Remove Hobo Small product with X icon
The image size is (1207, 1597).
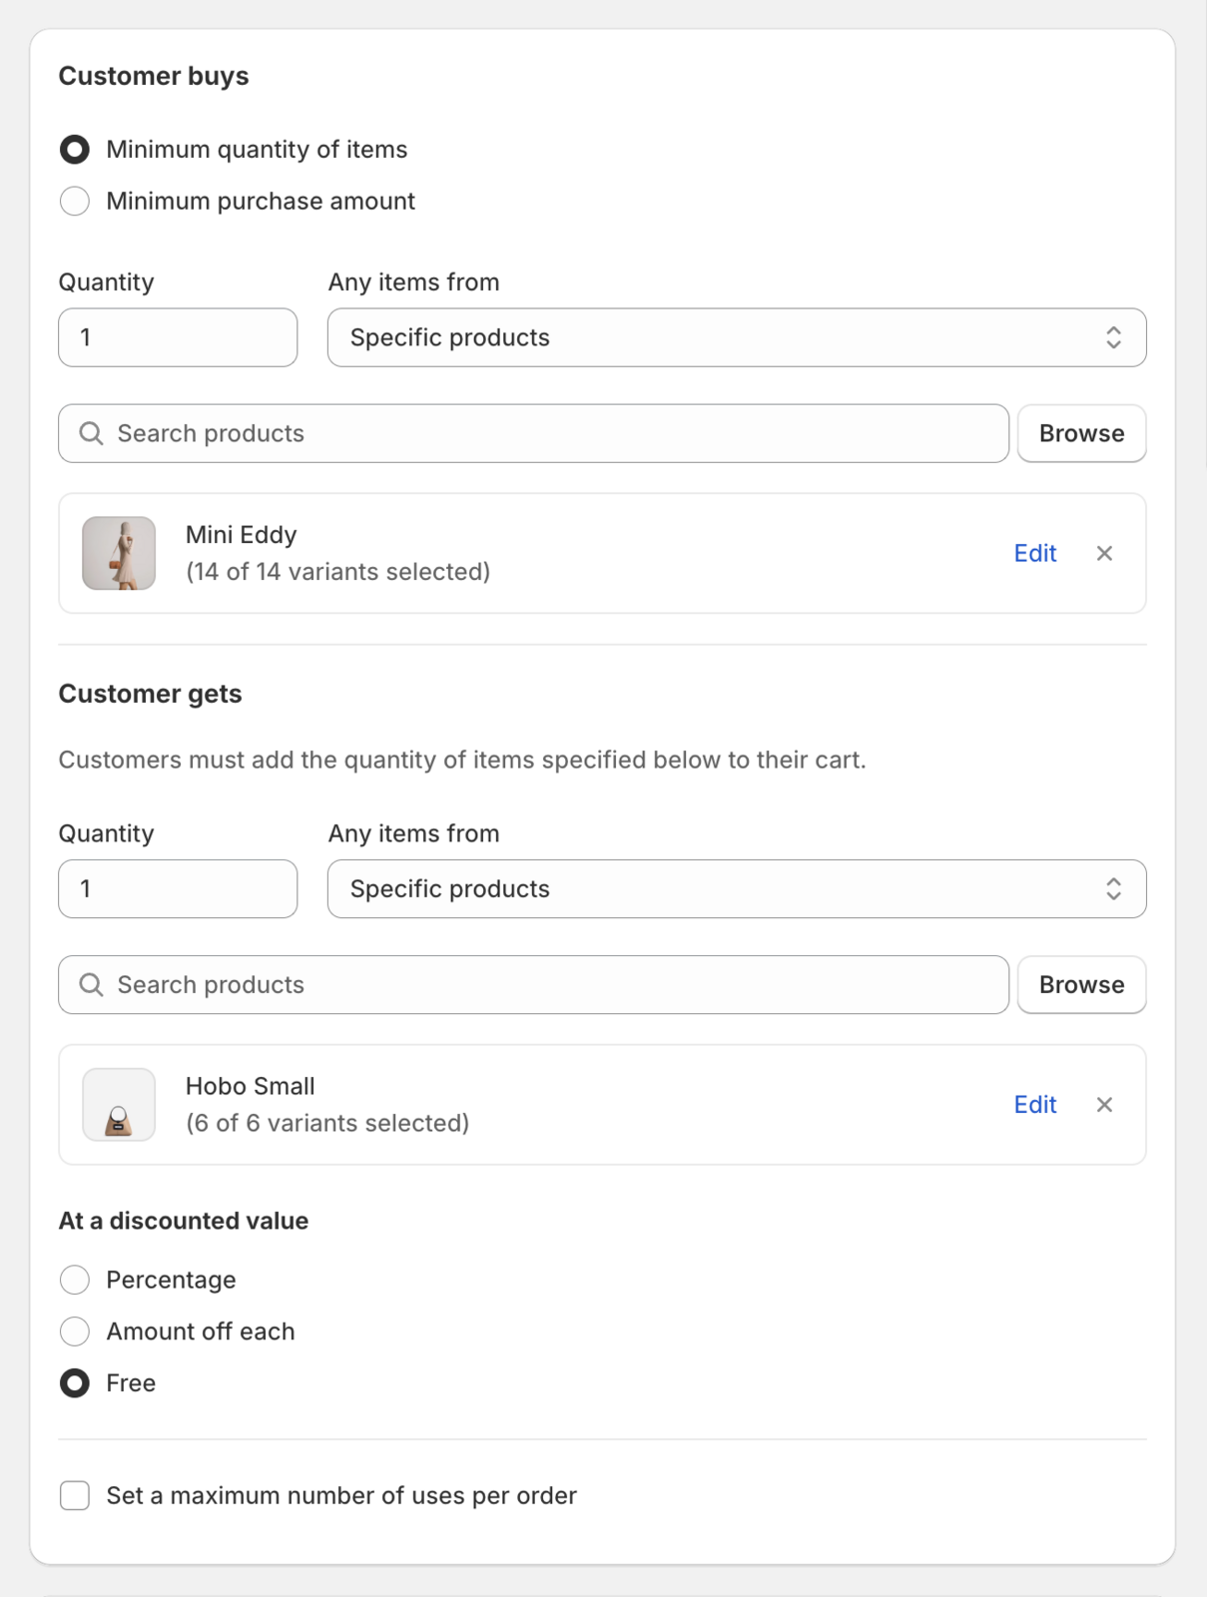(1104, 1105)
